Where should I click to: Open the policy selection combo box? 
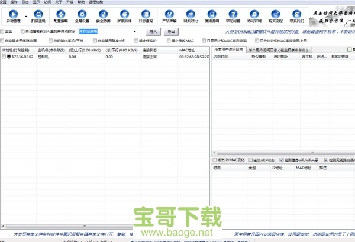coord(108,31)
